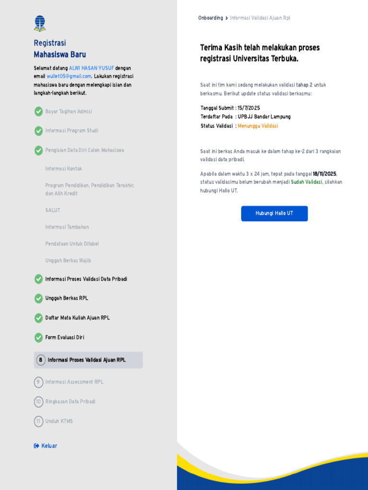Click the Keluar logout arrow icon
Image resolution: width=368 pixels, height=490 pixels.
(x=36, y=446)
